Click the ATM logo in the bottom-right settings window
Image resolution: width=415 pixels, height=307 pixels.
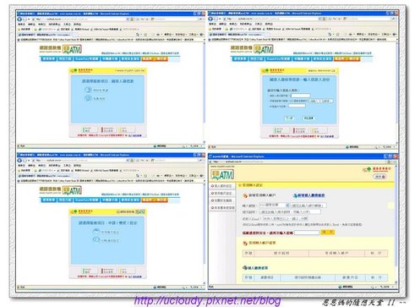(x=222, y=175)
